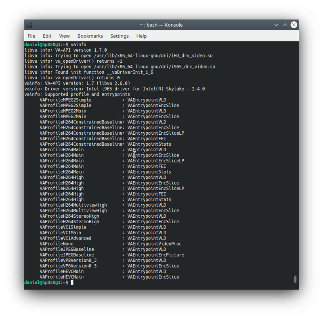Click the iHD_drv_video.so path text
This screenshot has width=323, height=318.
click(x=153, y=56)
